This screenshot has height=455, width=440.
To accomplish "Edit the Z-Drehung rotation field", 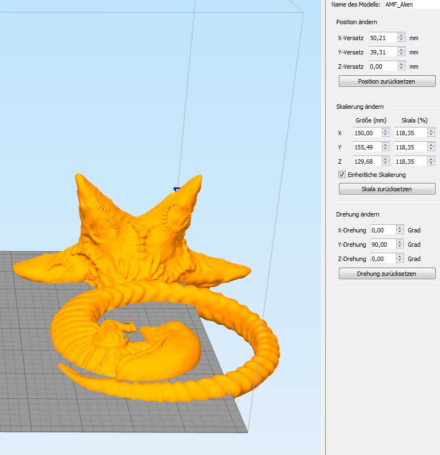I will [x=383, y=259].
